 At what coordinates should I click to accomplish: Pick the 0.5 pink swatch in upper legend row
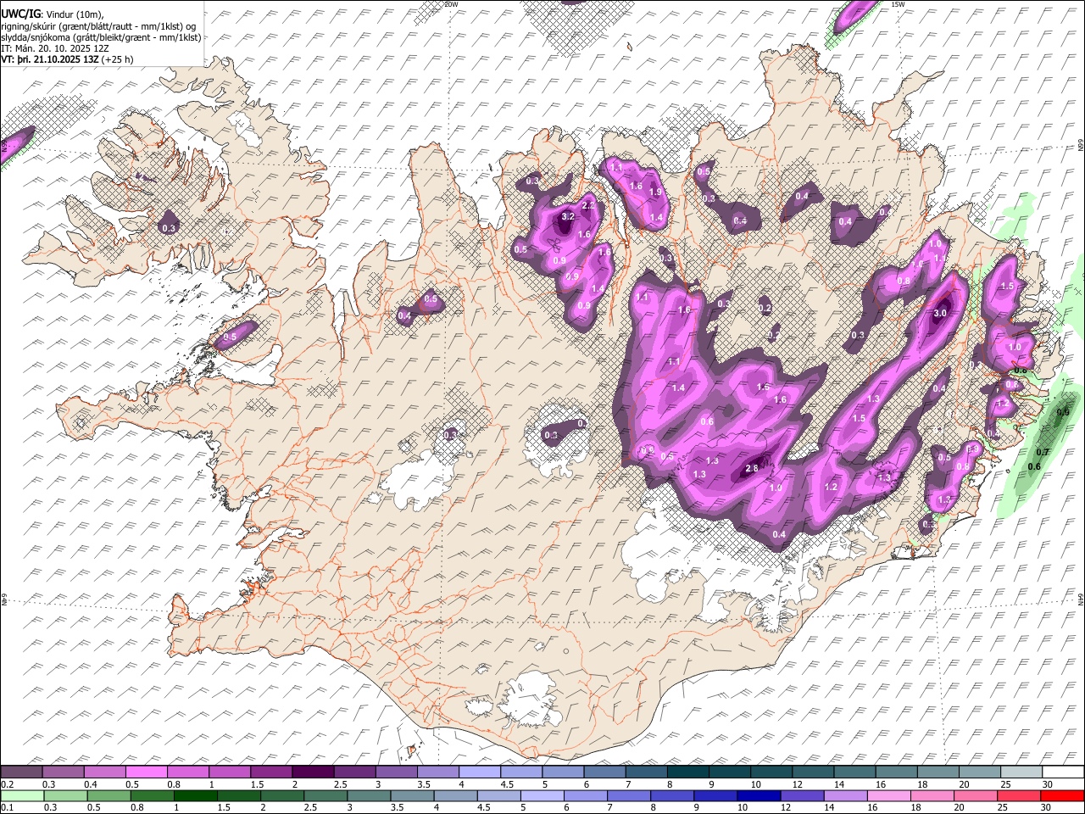(x=146, y=772)
